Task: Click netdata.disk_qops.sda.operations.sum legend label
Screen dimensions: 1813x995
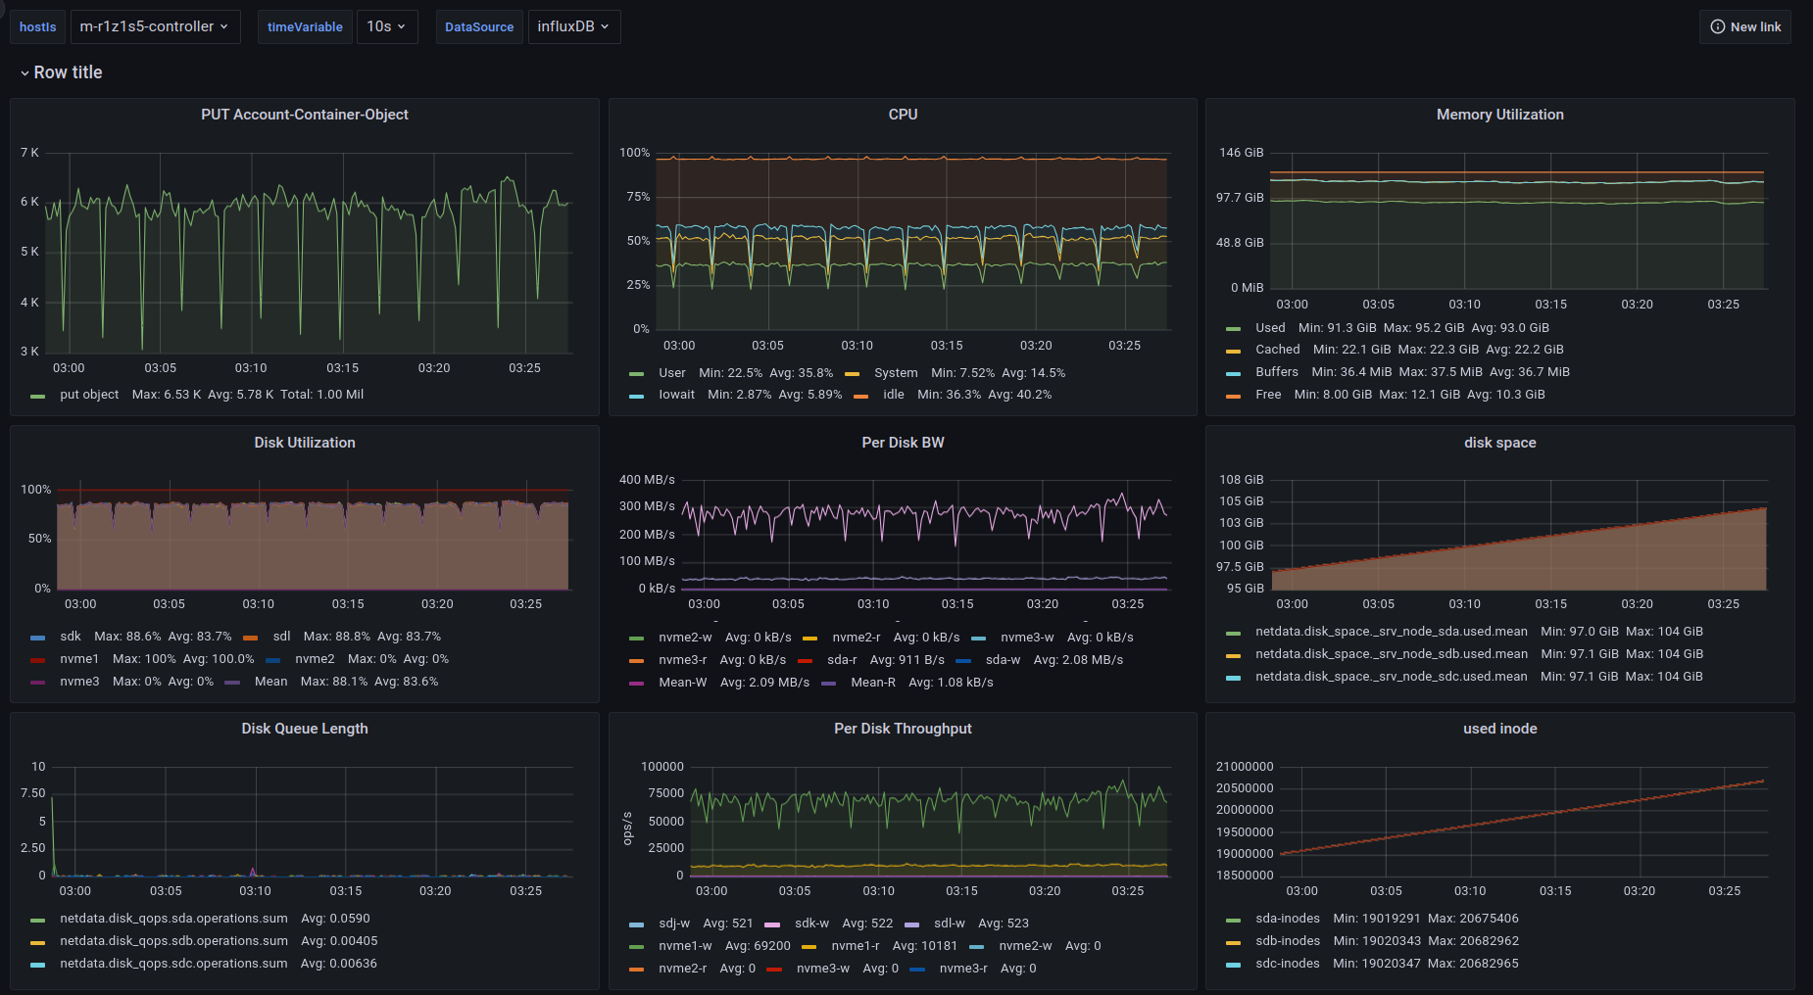Action: [x=173, y=919]
